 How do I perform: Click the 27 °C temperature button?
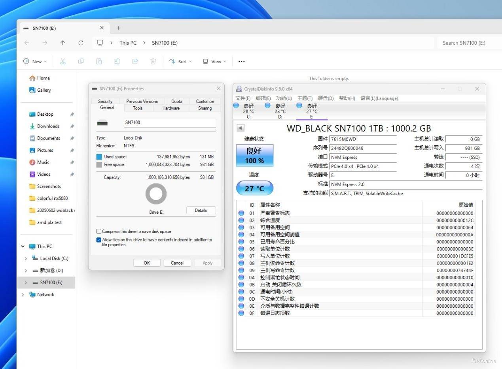254,188
